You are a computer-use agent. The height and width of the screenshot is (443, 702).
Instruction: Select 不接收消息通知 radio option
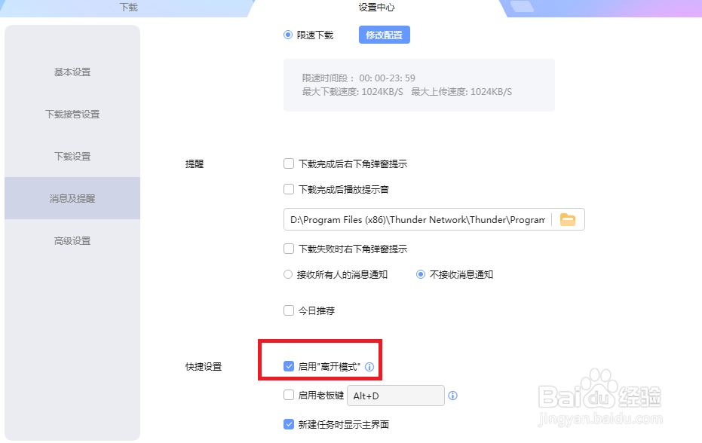pos(421,274)
